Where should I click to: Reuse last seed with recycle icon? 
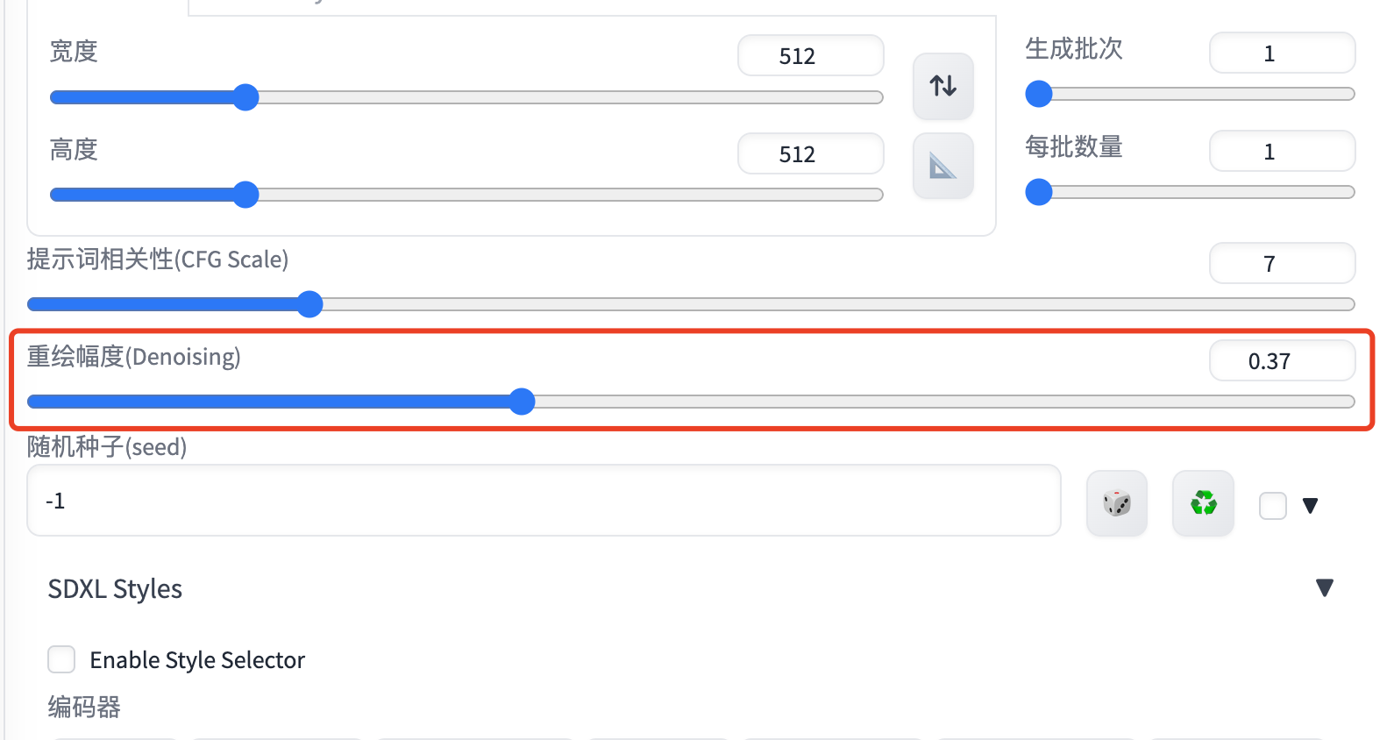click(x=1203, y=503)
